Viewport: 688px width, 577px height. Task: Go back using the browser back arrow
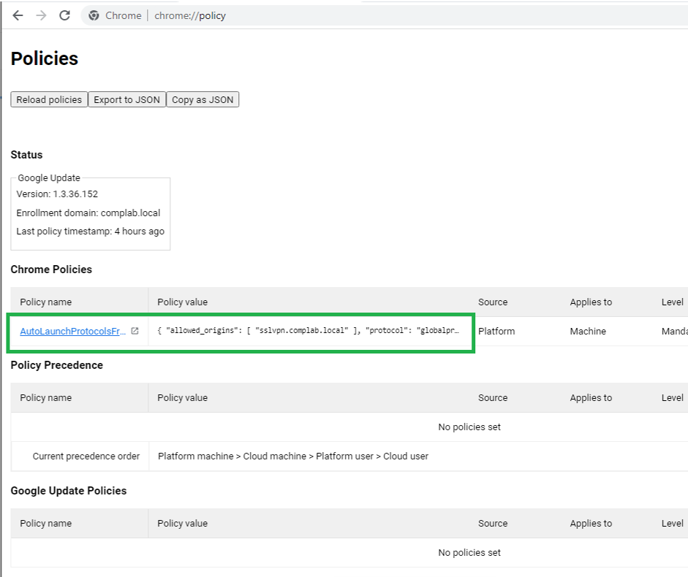[18, 15]
